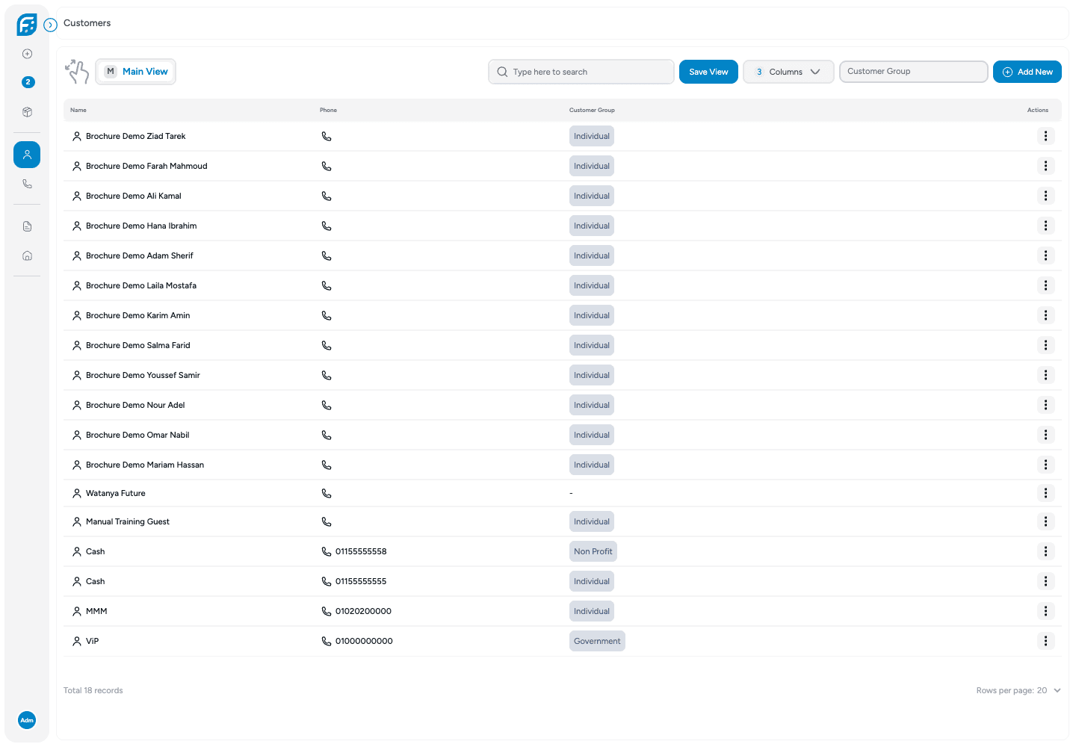The width and height of the screenshot is (1076, 747).
Task: Open customer Brochure Demo Adam Sherif
Action: pyautogui.click(x=140, y=255)
